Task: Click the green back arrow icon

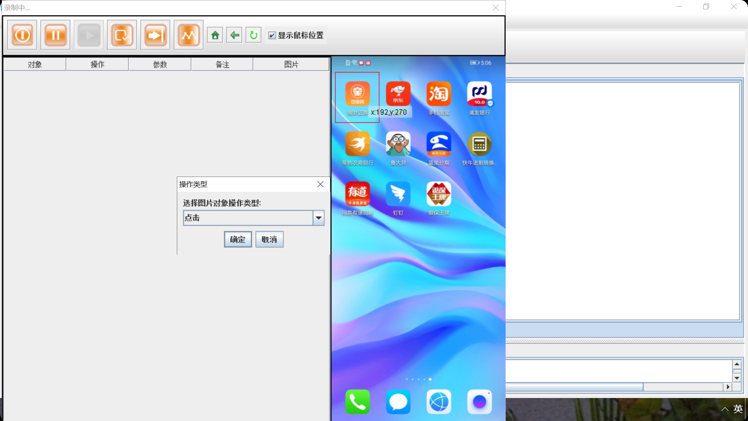Action: [234, 35]
